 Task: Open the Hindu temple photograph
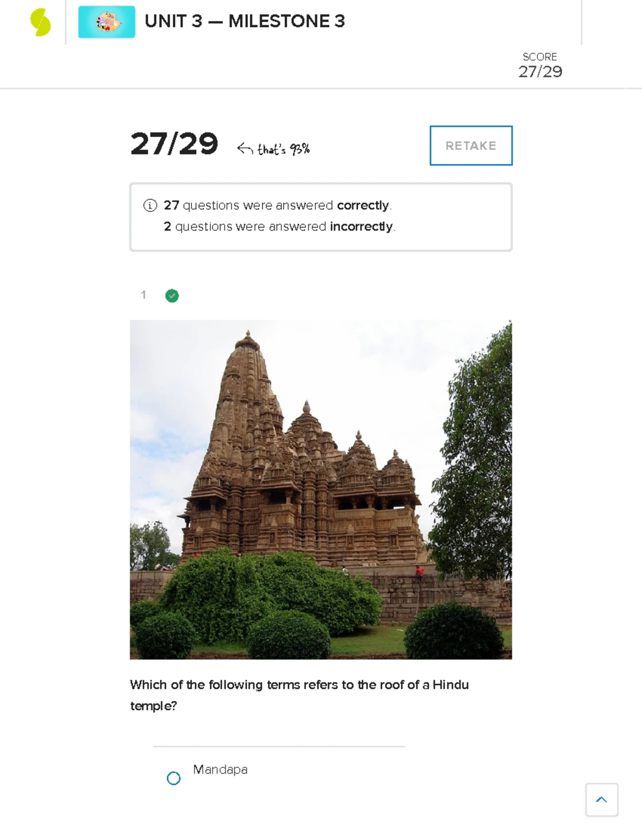pos(321,490)
